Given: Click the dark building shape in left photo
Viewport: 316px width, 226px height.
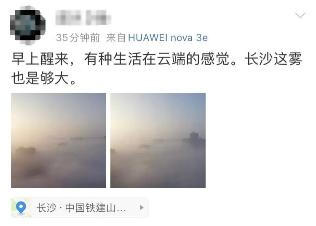Looking at the screenshot, I should (26, 152).
